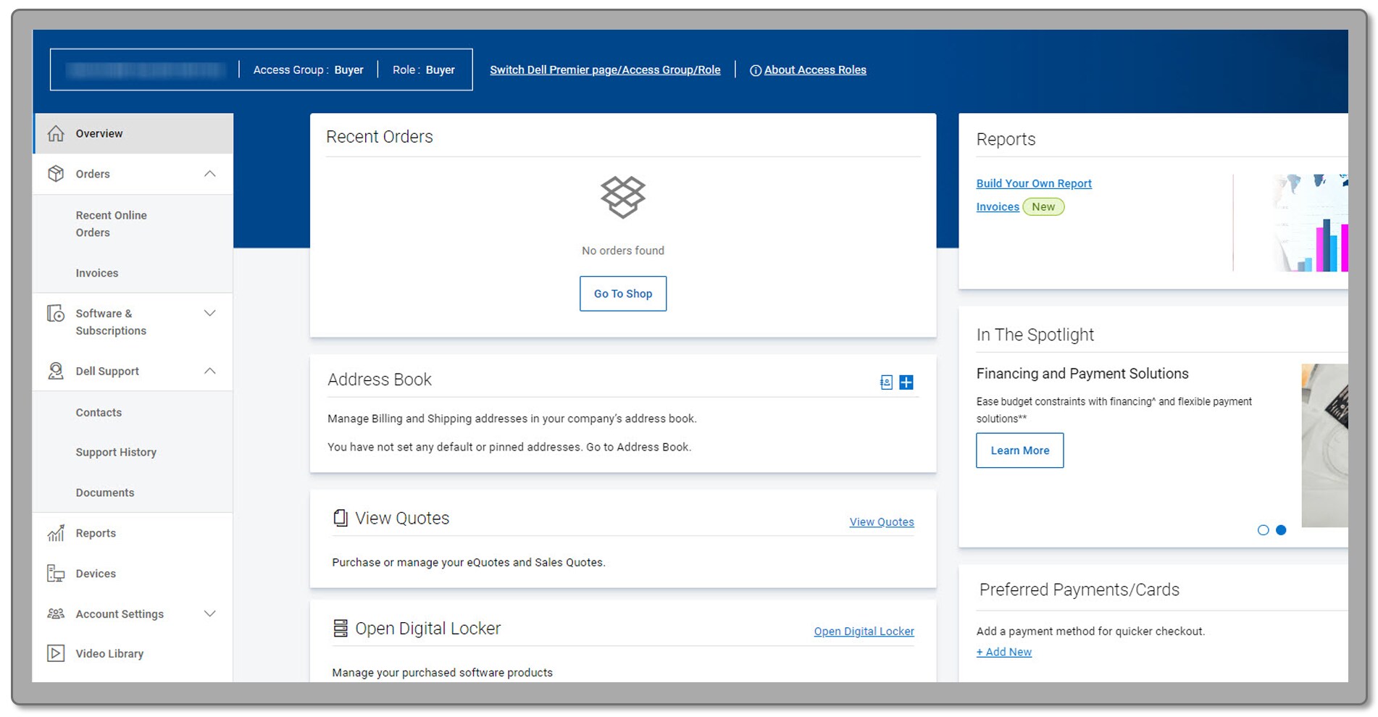The width and height of the screenshot is (1378, 717).
Task: Click the No orders found text
Action: [623, 251]
